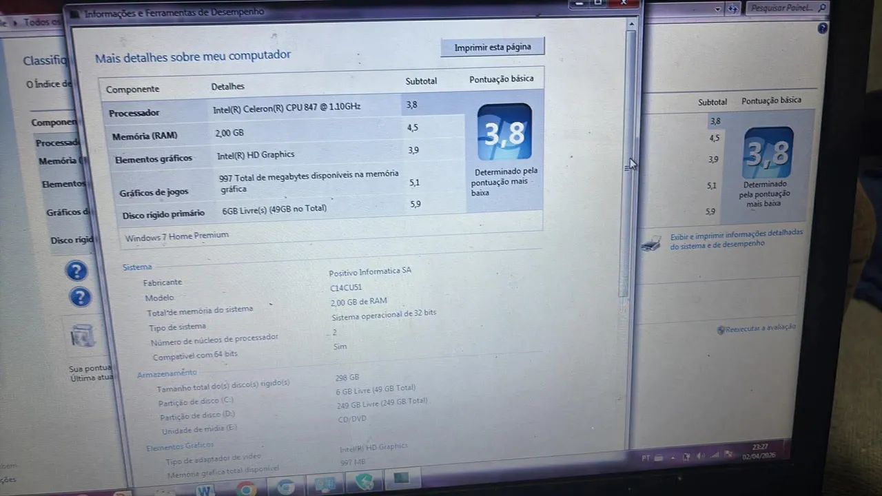Click the Control Panel help icon at top right
This screenshot has width=882, height=496.
(x=822, y=28)
